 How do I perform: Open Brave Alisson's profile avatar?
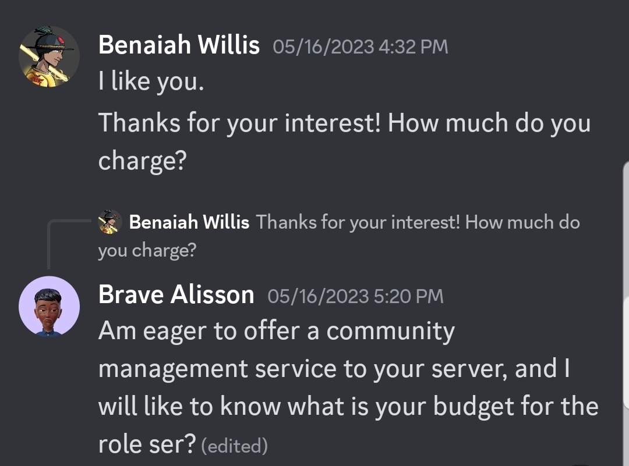click(x=49, y=306)
